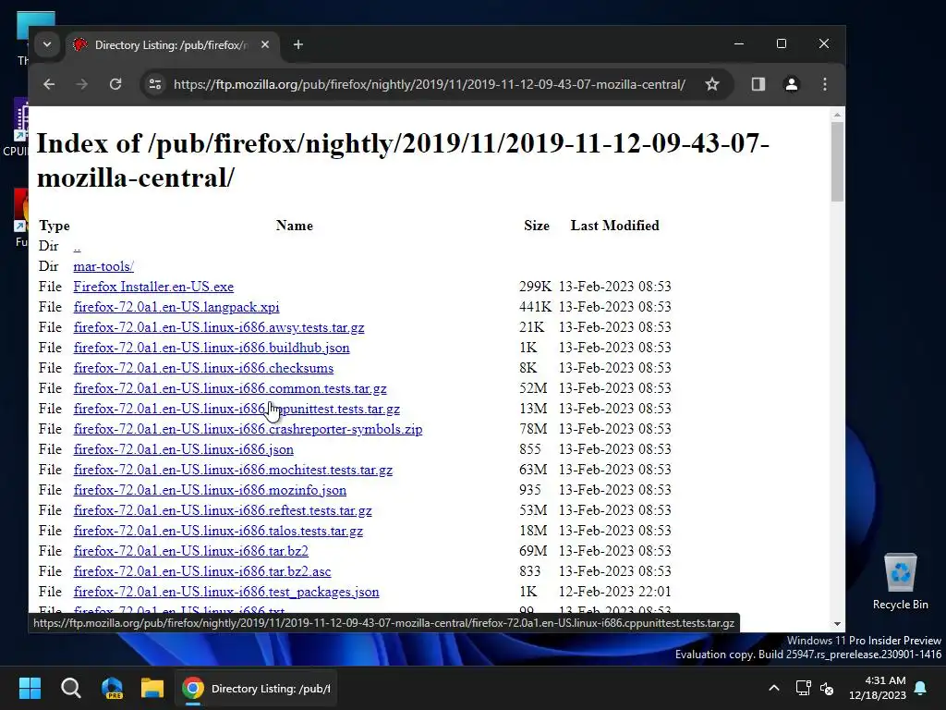Open the parent directory '..' link
946x710 pixels.
77,246
